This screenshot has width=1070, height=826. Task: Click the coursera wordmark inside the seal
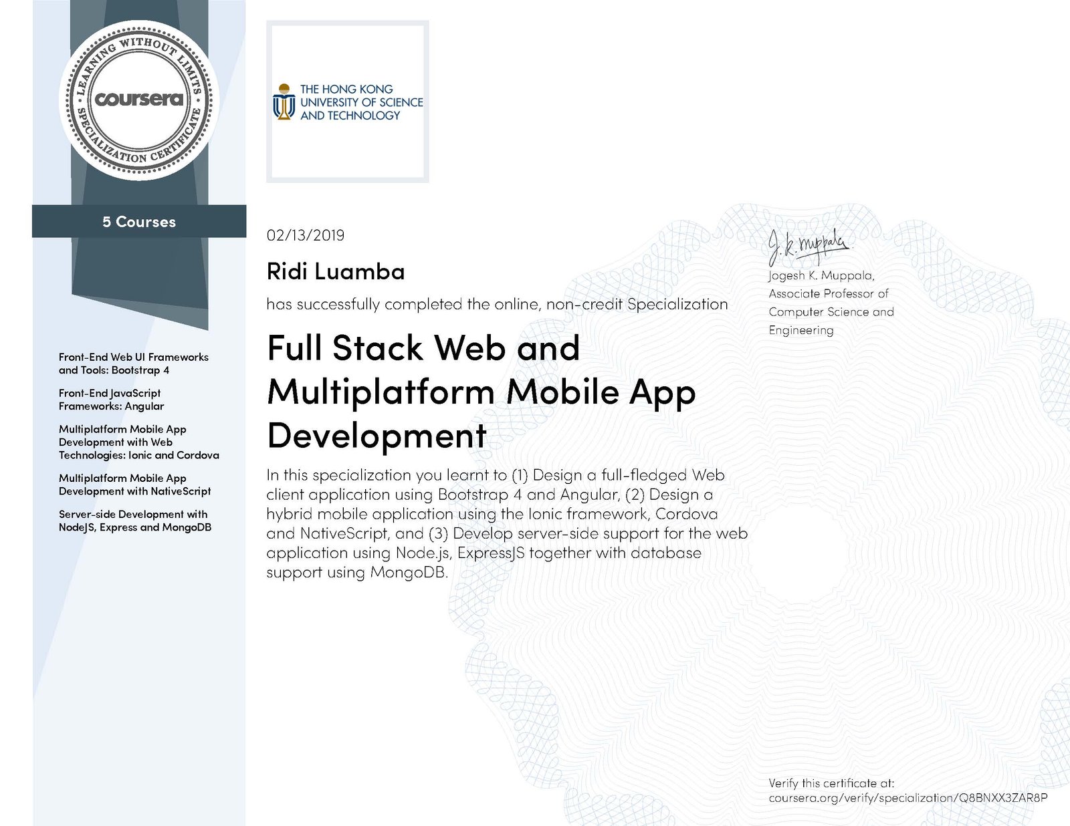[139, 99]
